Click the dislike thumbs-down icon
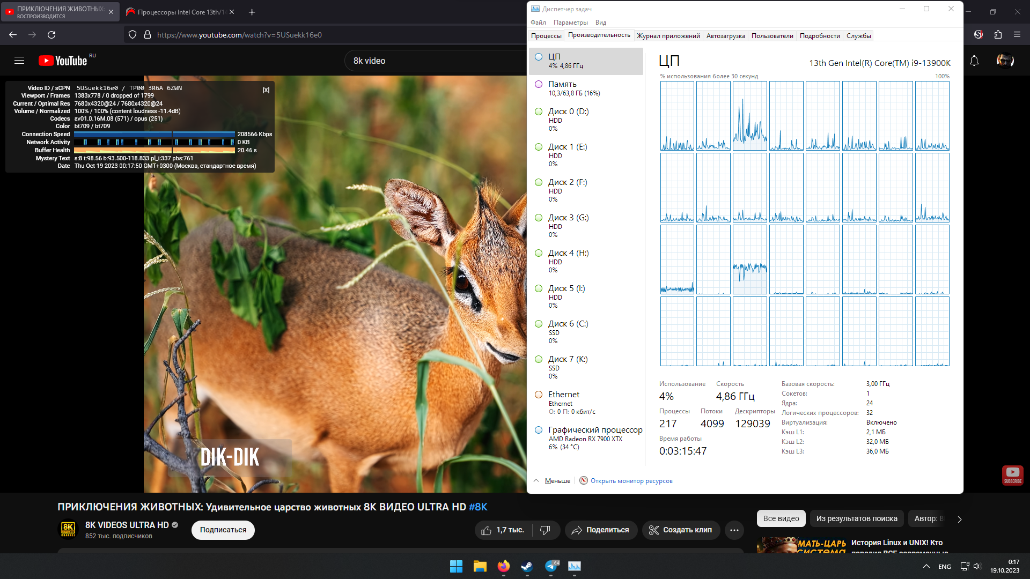 (545, 530)
